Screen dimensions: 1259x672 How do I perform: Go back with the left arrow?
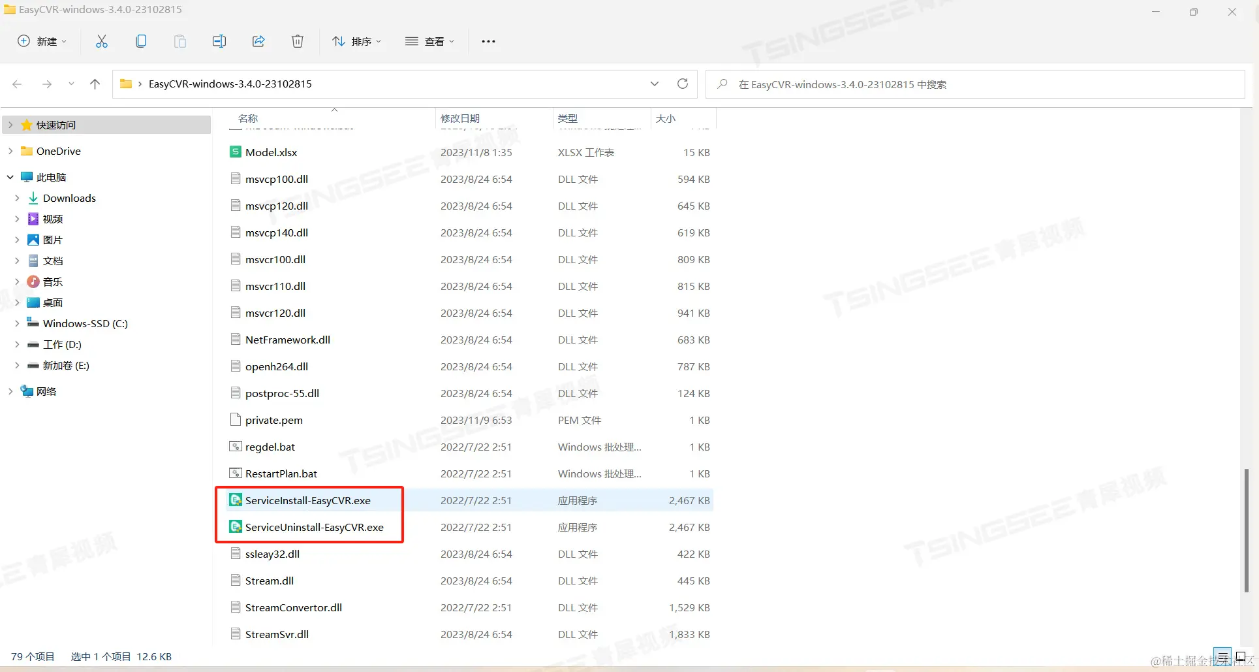coord(18,84)
